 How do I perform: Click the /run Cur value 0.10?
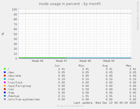point(61,79)
